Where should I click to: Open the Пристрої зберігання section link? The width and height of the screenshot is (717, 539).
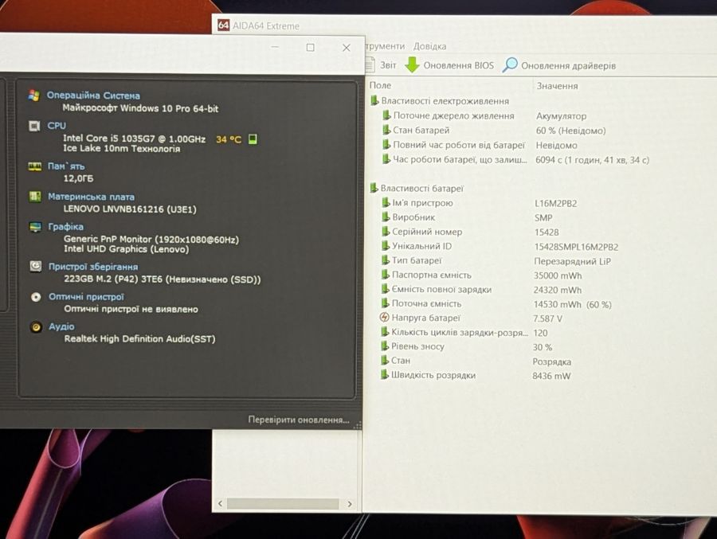[x=93, y=267]
